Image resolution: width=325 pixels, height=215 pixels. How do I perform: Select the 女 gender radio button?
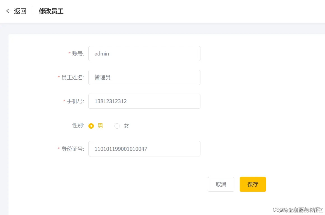tap(117, 126)
